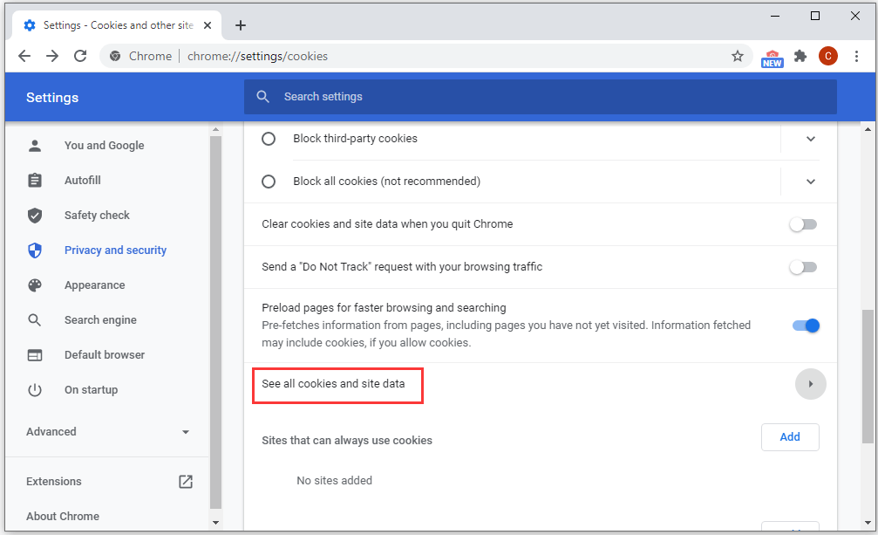This screenshot has height=535, width=878.
Task: Close the Settings tab
Action: pyautogui.click(x=208, y=25)
